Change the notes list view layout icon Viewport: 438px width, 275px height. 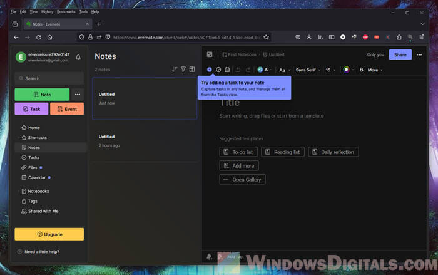(192, 69)
